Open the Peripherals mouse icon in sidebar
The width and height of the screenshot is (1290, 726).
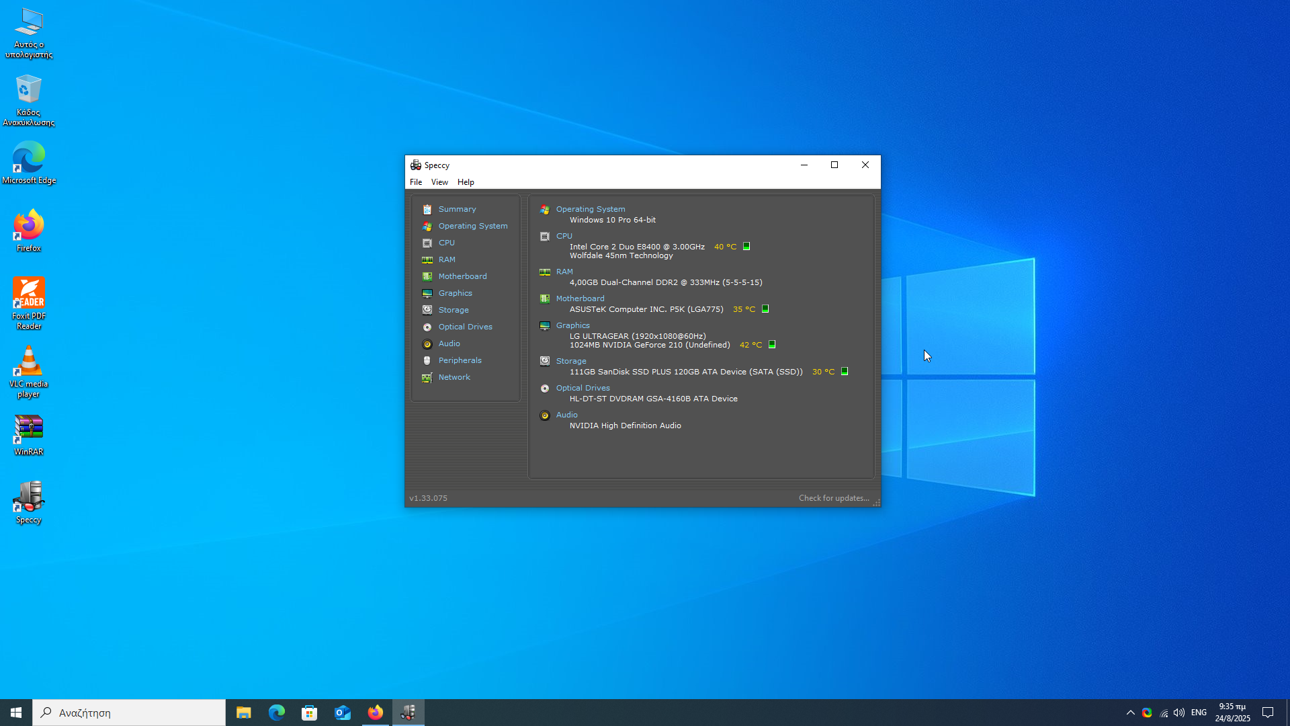(427, 361)
